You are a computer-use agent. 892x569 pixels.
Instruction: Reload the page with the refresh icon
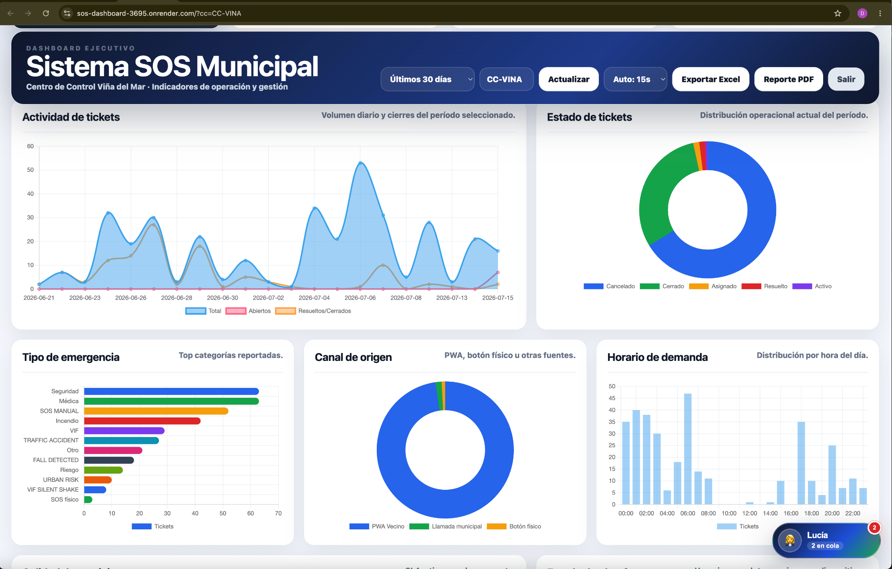coord(46,13)
